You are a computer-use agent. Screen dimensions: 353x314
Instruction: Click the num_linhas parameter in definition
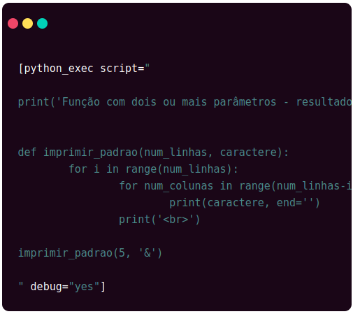click(175, 152)
